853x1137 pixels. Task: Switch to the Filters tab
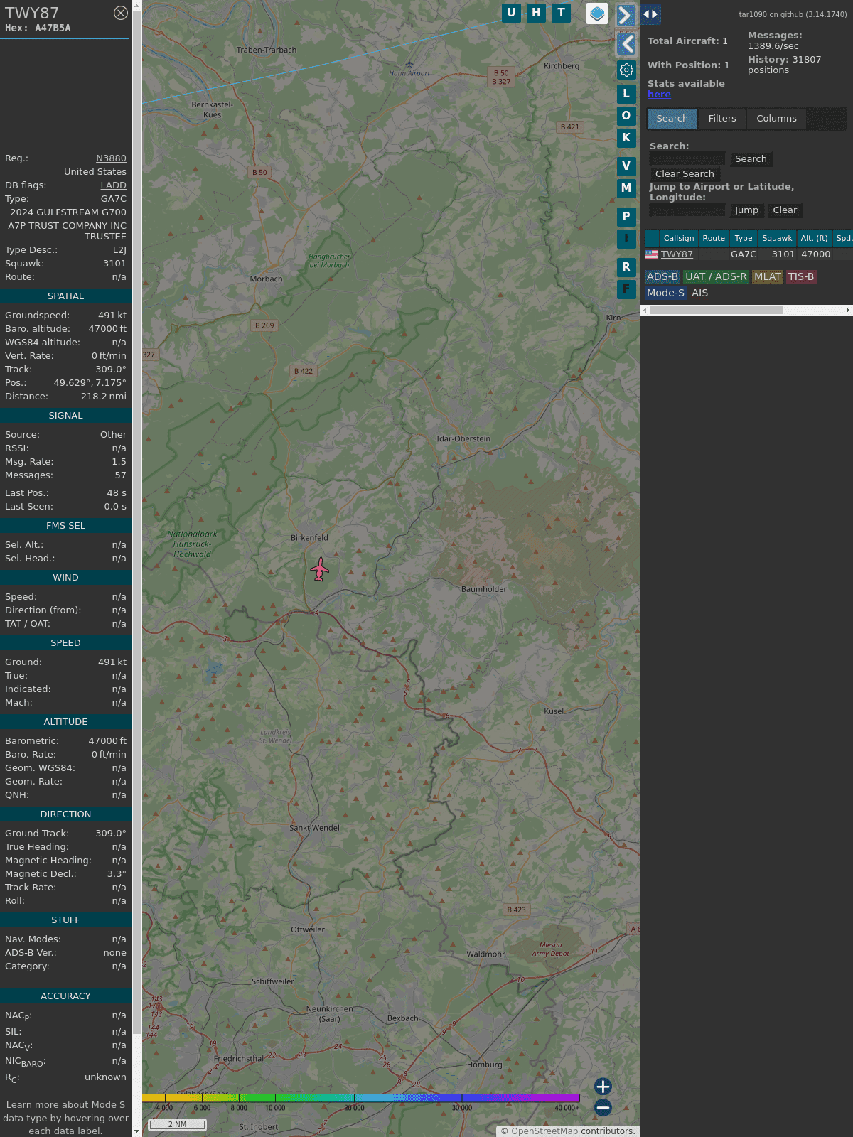point(721,119)
